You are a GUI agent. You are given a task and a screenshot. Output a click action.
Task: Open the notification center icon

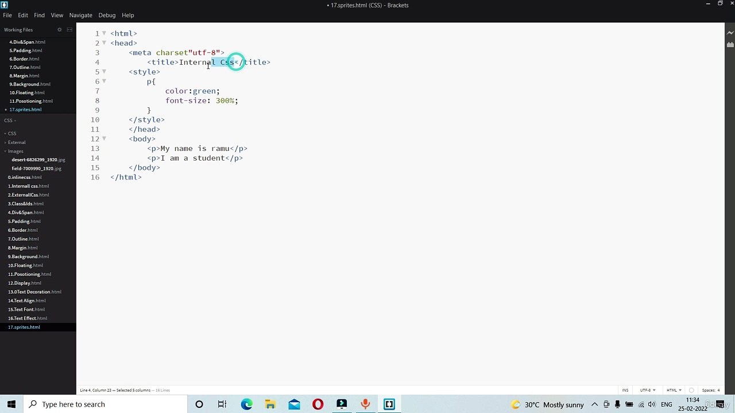pyautogui.click(x=719, y=404)
